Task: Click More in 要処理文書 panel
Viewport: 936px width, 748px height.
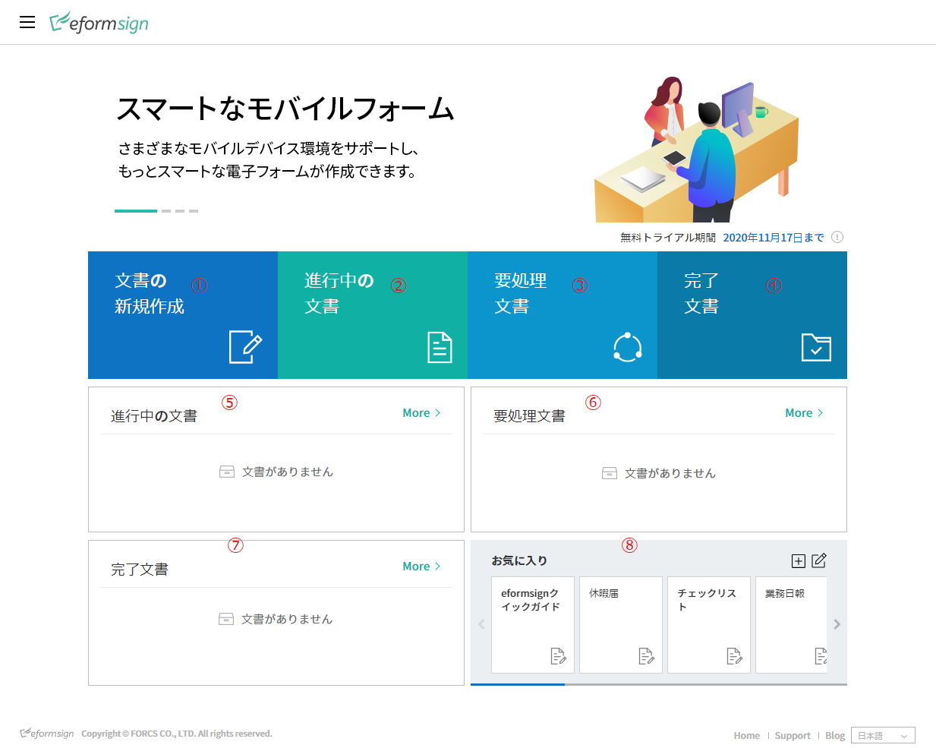Action: 804,413
